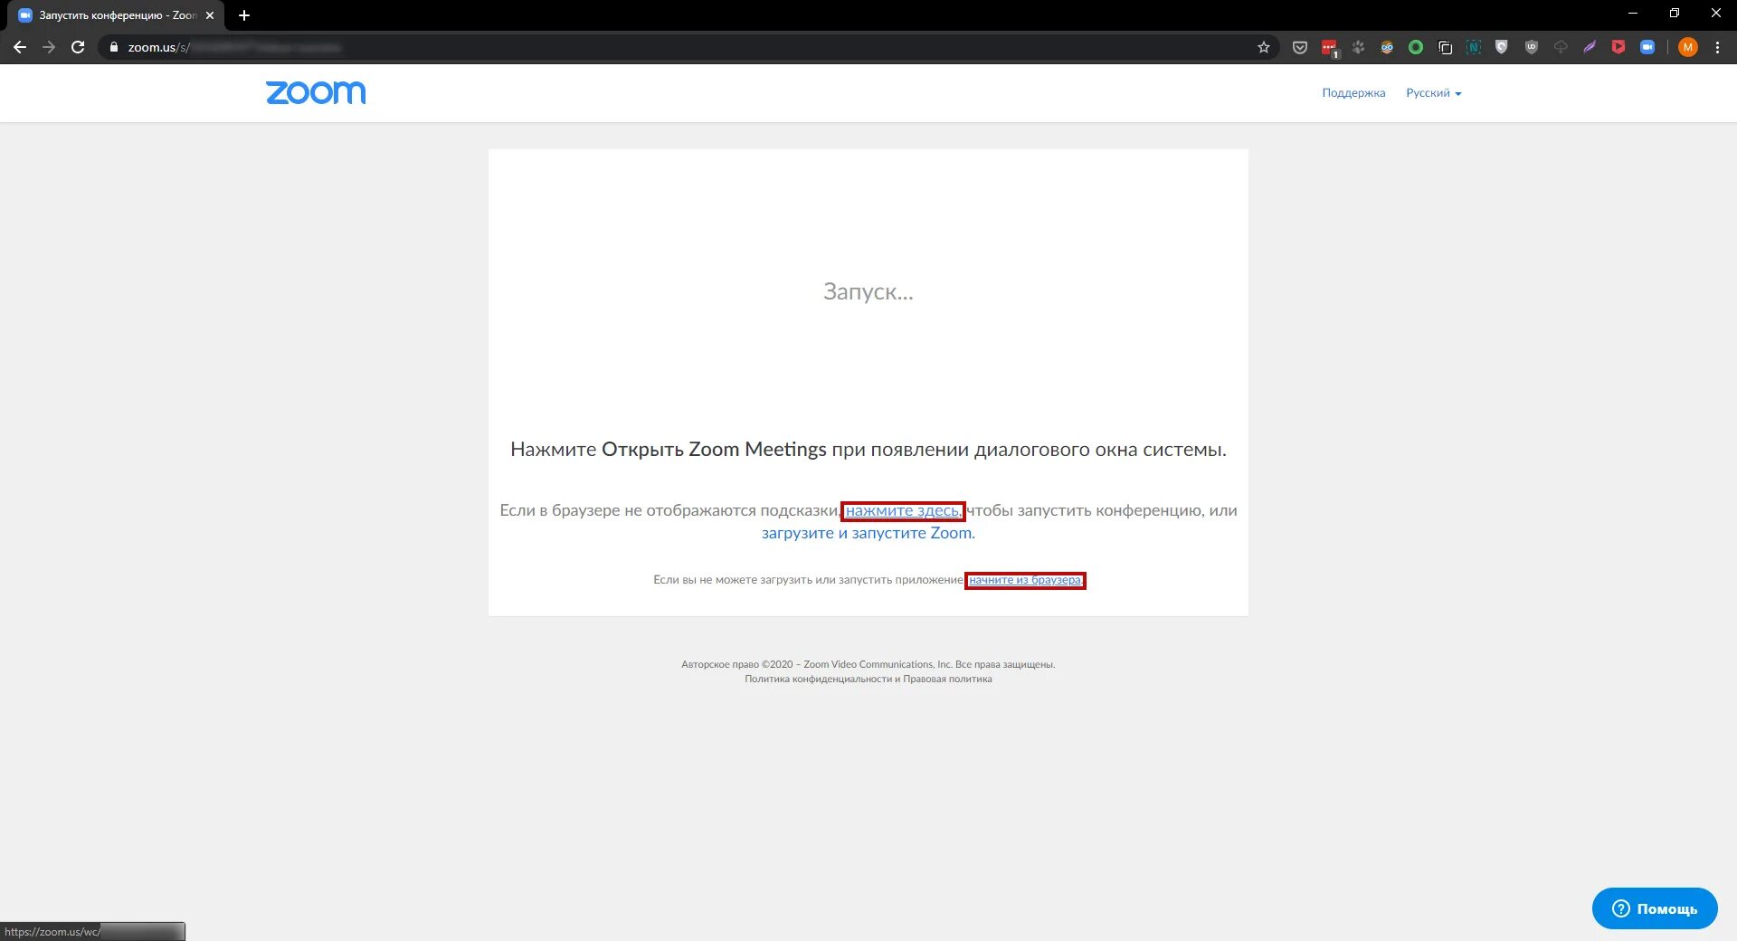
Task: Bookmark this page with the star icon
Action: (x=1264, y=47)
